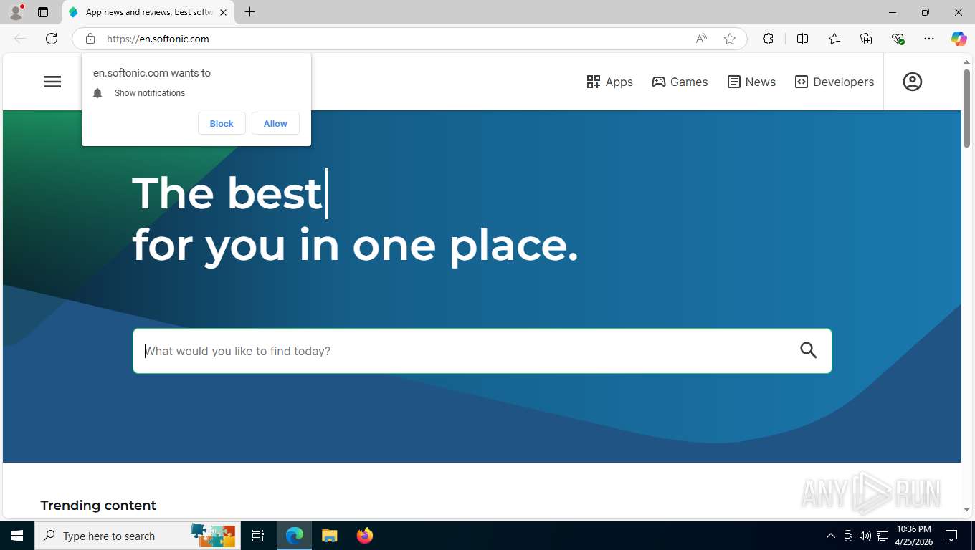Add page to favorites star icon
Image resolution: width=975 pixels, height=550 pixels.
[730, 39]
